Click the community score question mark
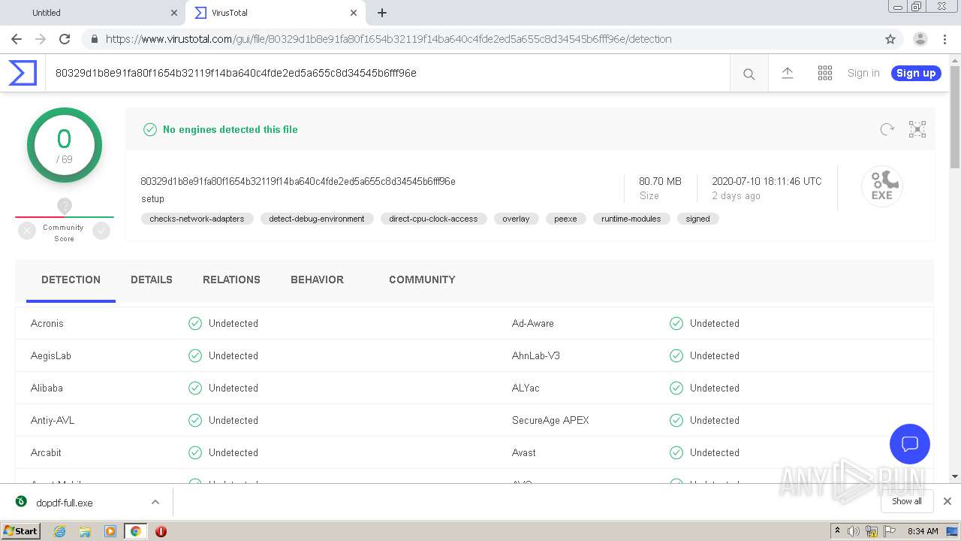The height and width of the screenshot is (541, 961). click(65, 206)
